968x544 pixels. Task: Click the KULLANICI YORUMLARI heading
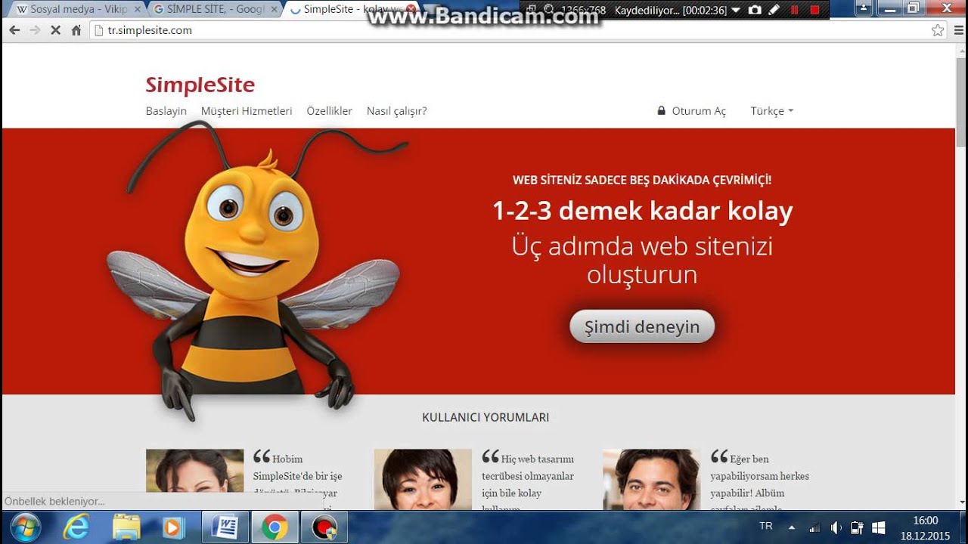click(x=486, y=417)
